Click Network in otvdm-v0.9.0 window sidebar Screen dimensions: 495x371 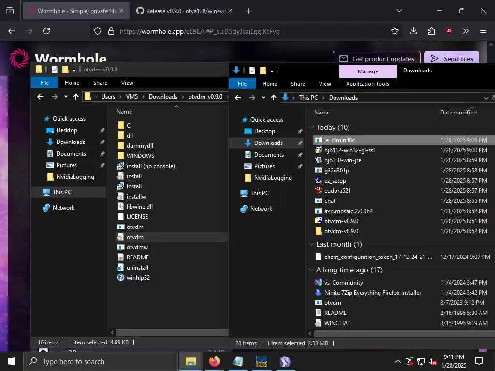(x=63, y=208)
